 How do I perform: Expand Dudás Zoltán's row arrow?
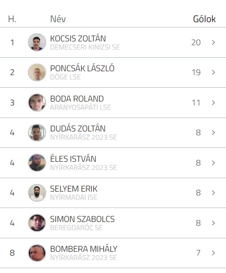(213, 132)
